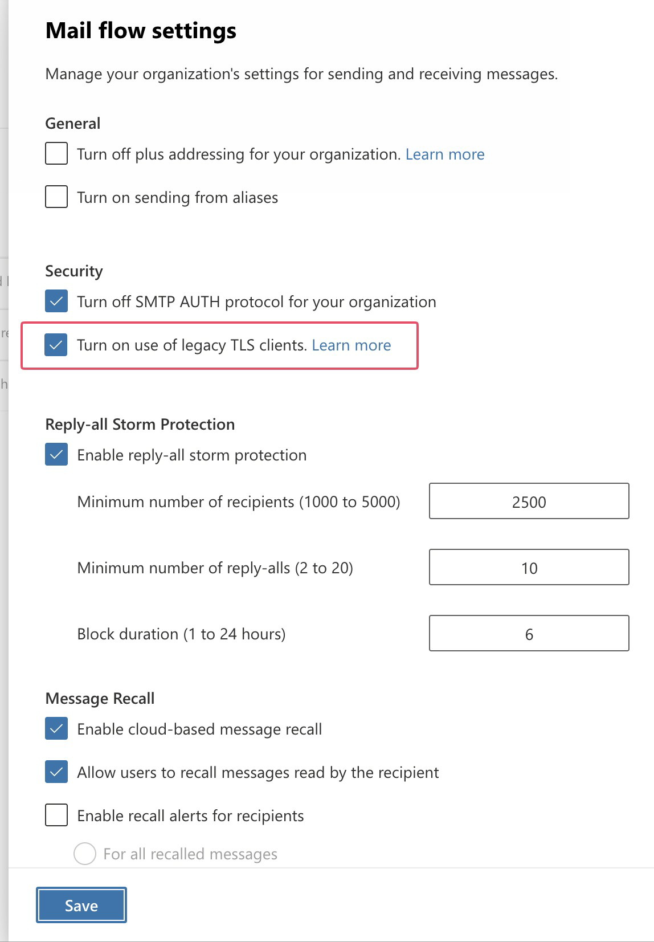654x942 pixels.
Task: Uncheck Turn off SMTP AUTH protocol
Action: (56, 301)
